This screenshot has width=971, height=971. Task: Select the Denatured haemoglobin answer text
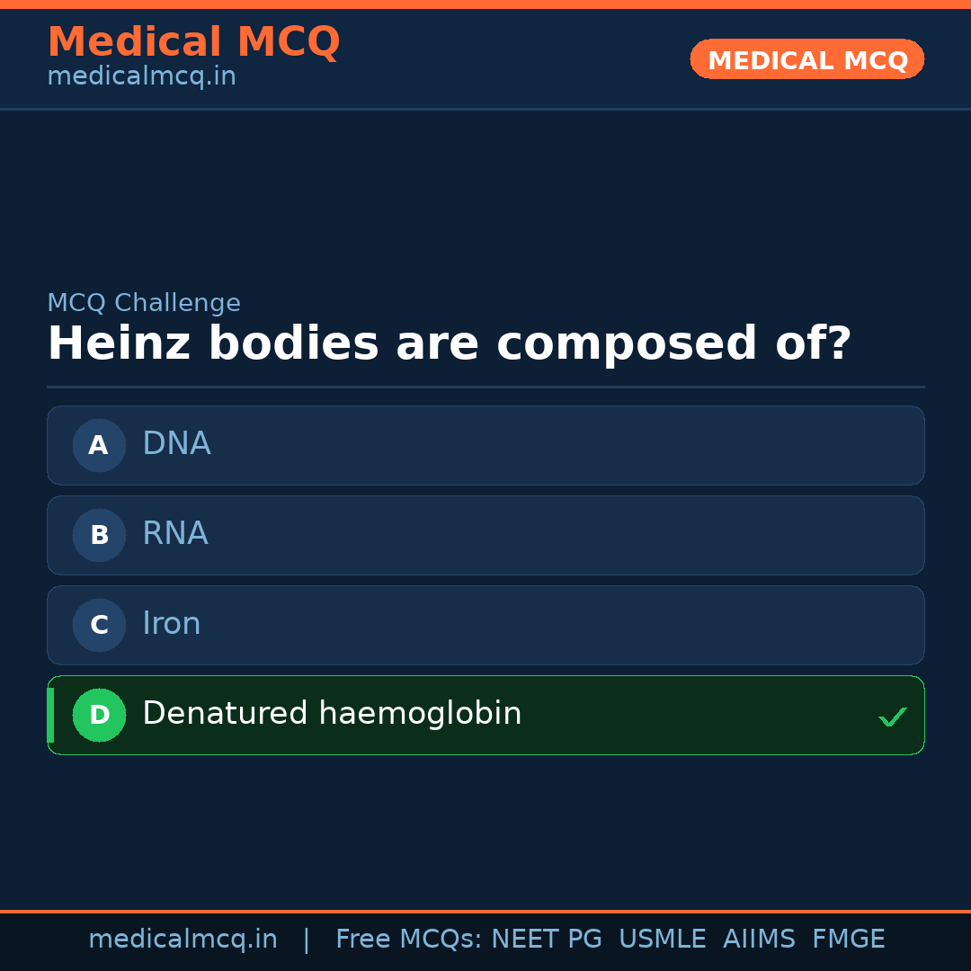click(x=332, y=714)
